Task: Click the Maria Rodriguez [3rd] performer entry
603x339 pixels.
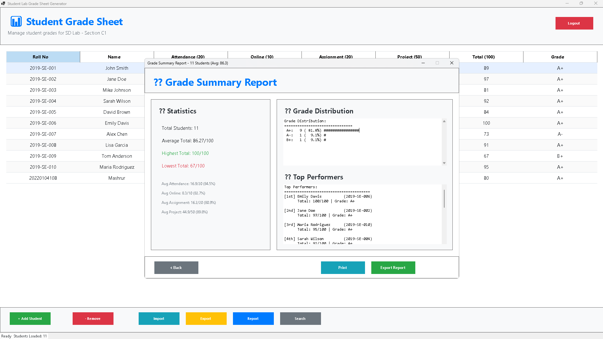Action: click(x=328, y=227)
